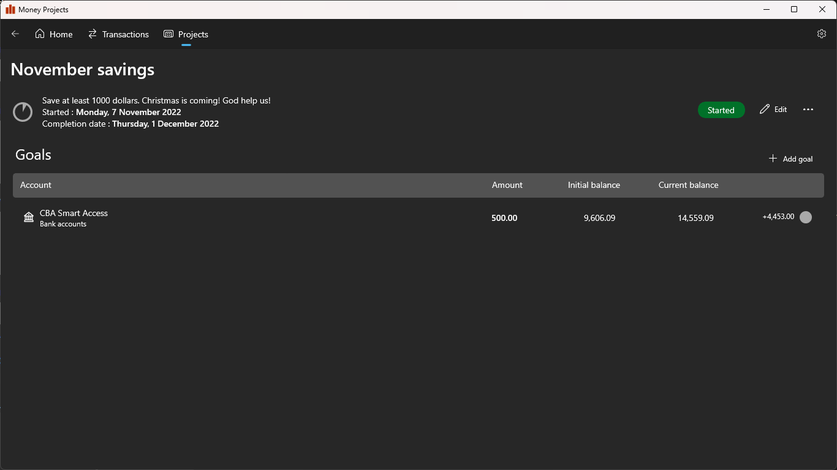Screen dimensions: 837x470
Task: Click the Initial balance column header
Action: (593, 185)
